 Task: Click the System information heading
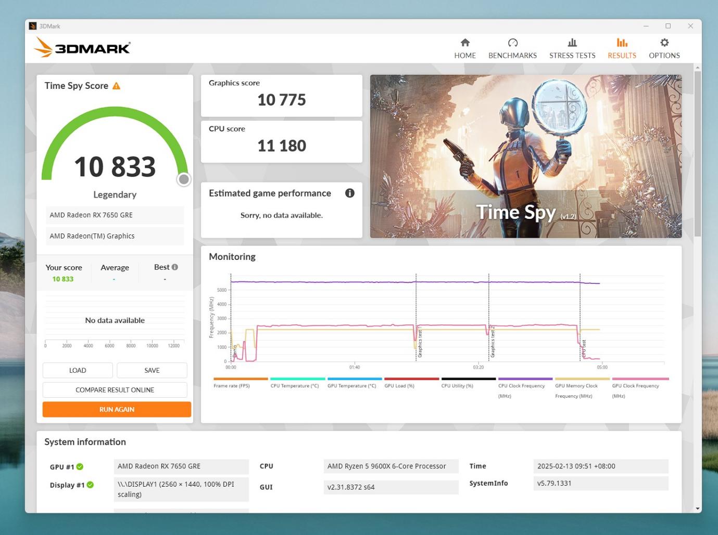click(85, 442)
